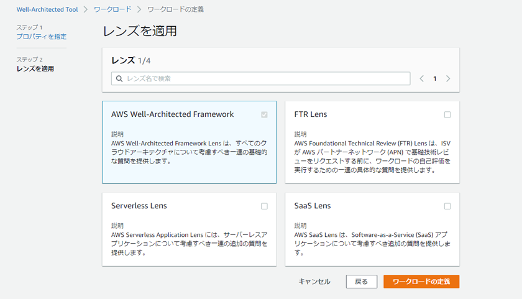Click the orange ワークロードの定義 button
This screenshot has height=299, width=522.
[421, 282]
